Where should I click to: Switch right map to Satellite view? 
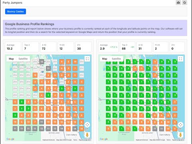coord(116,59)
